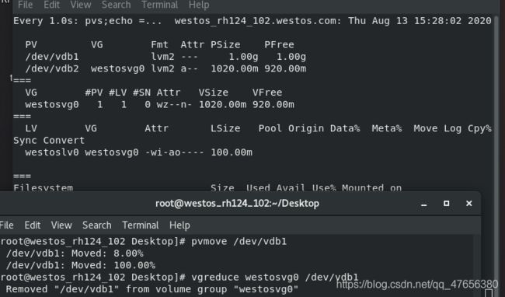Open View menu in Desktop terminal window
Image resolution: width=505 pixels, height=297 pixels.
[x=61, y=225]
